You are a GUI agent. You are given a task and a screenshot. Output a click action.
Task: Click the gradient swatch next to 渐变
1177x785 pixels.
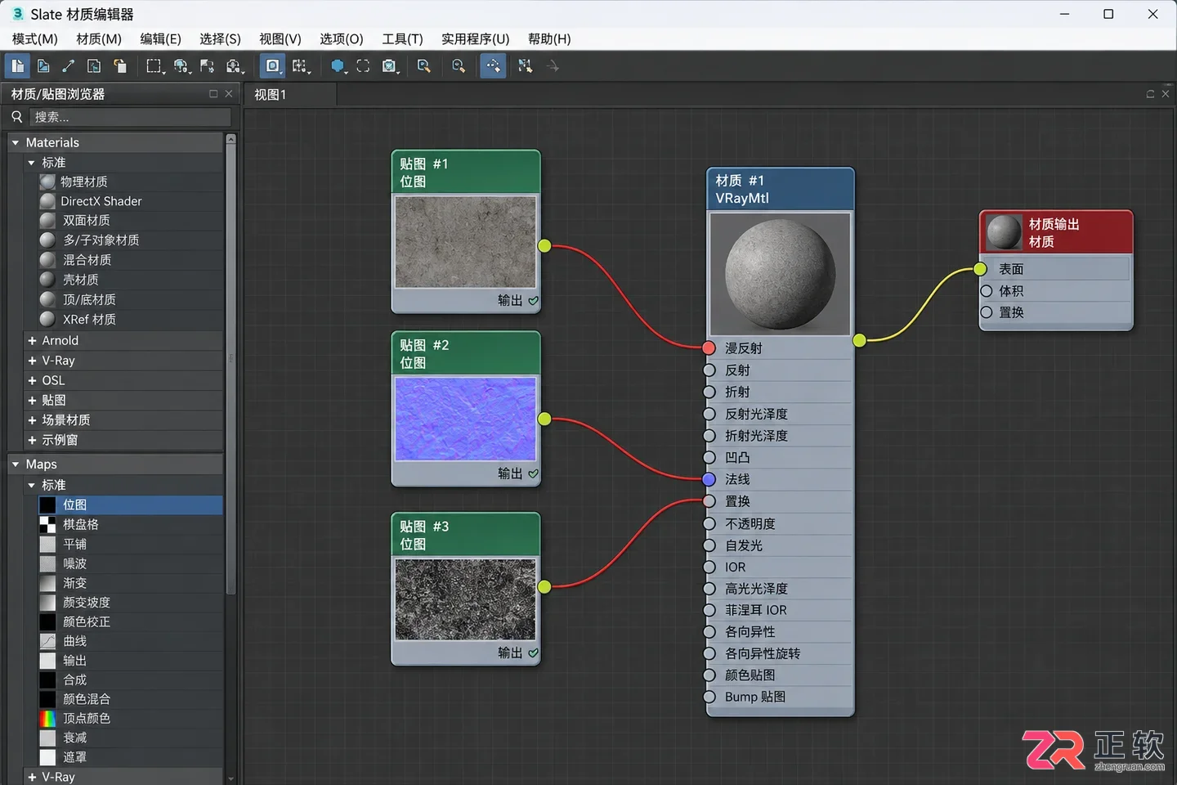click(48, 583)
